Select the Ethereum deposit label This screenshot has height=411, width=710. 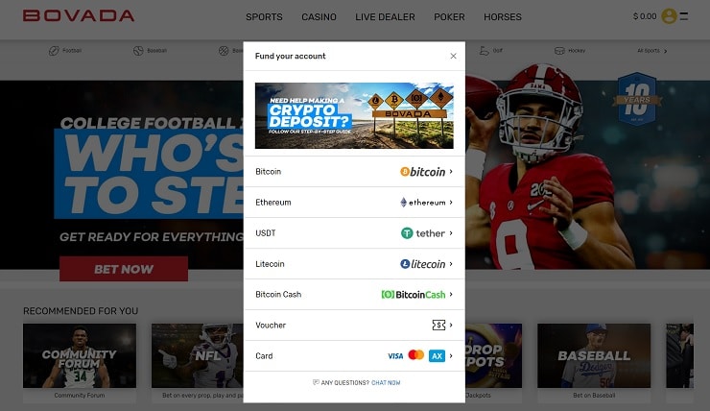coord(273,202)
